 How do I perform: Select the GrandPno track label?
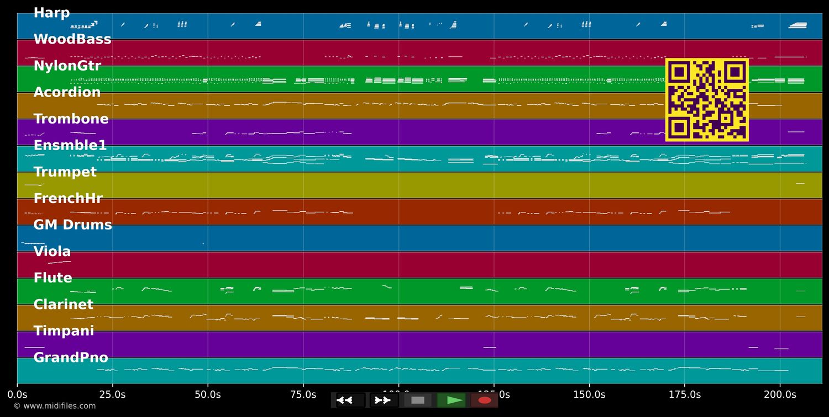[x=70, y=357]
